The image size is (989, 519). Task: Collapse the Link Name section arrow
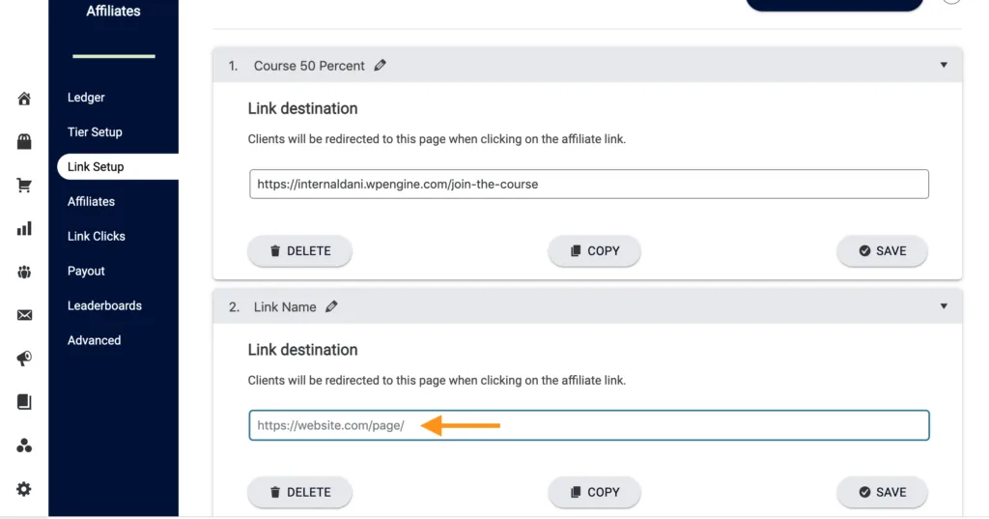tap(944, 306)
